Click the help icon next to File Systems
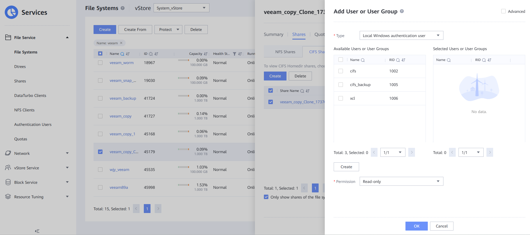Screen dimensions: 530x235 123,8
